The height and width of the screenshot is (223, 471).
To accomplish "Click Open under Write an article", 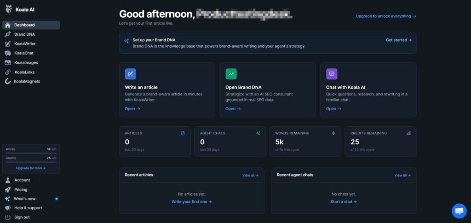I will point(132,109).
